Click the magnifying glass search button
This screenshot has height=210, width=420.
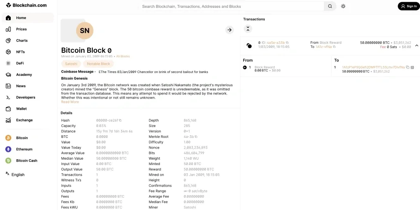(330, 7)
